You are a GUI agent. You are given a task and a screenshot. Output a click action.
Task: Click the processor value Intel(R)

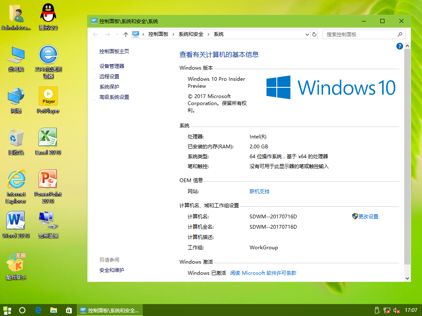(258, 136)
